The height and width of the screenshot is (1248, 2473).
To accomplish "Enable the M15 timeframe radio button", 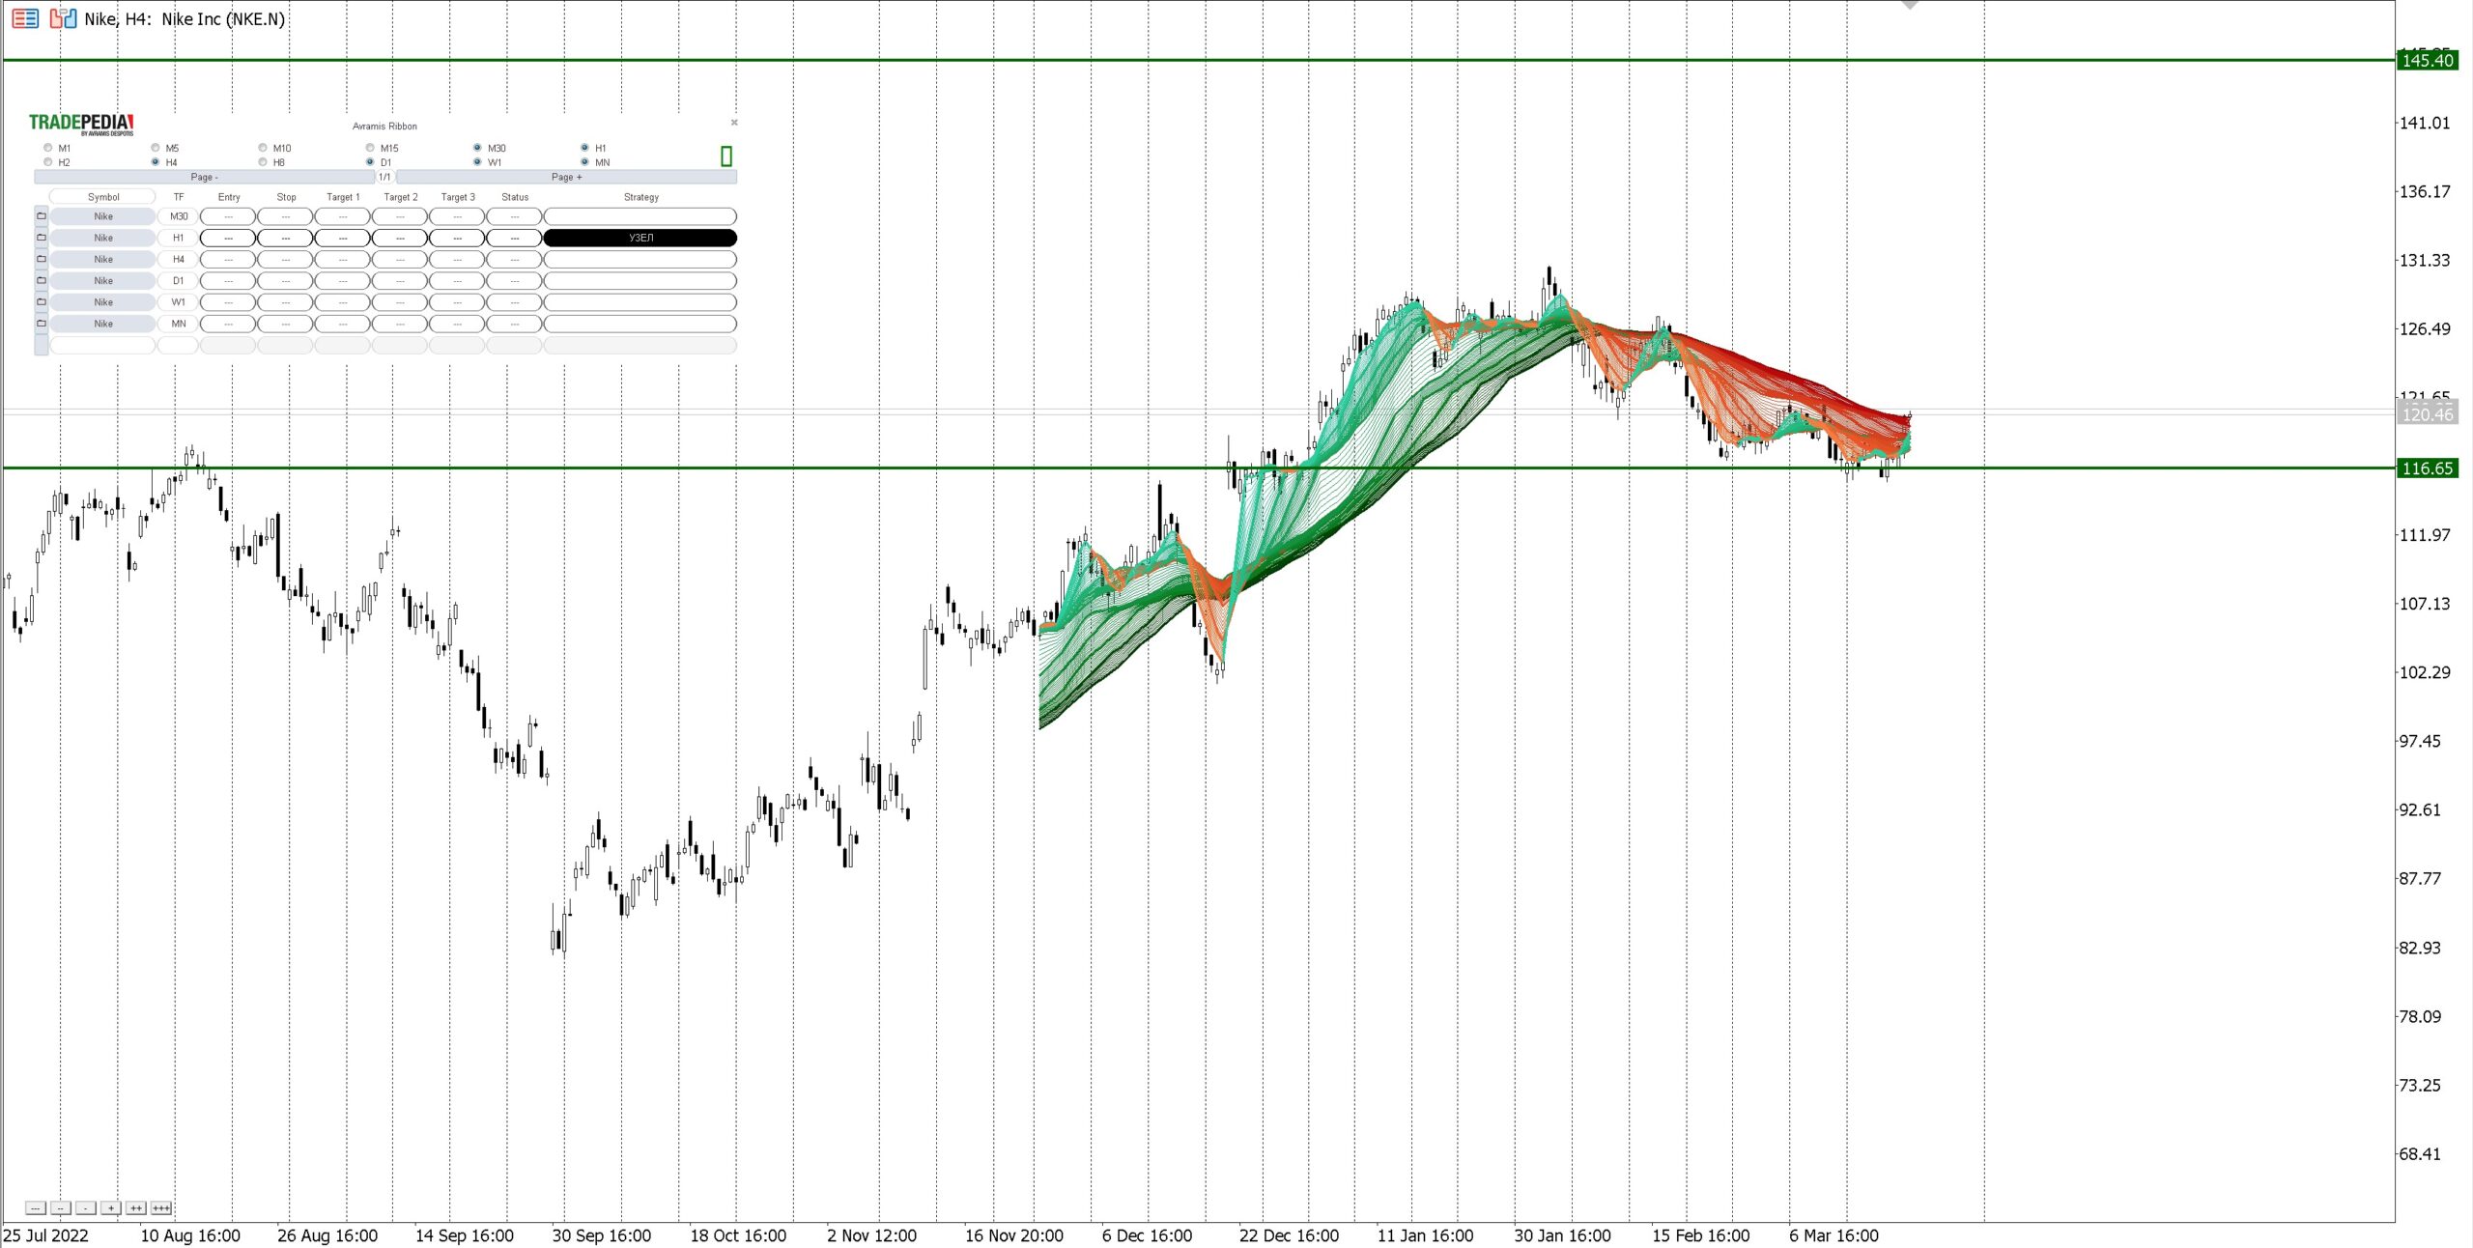I will pyautogui.click(x=370, y=148).
